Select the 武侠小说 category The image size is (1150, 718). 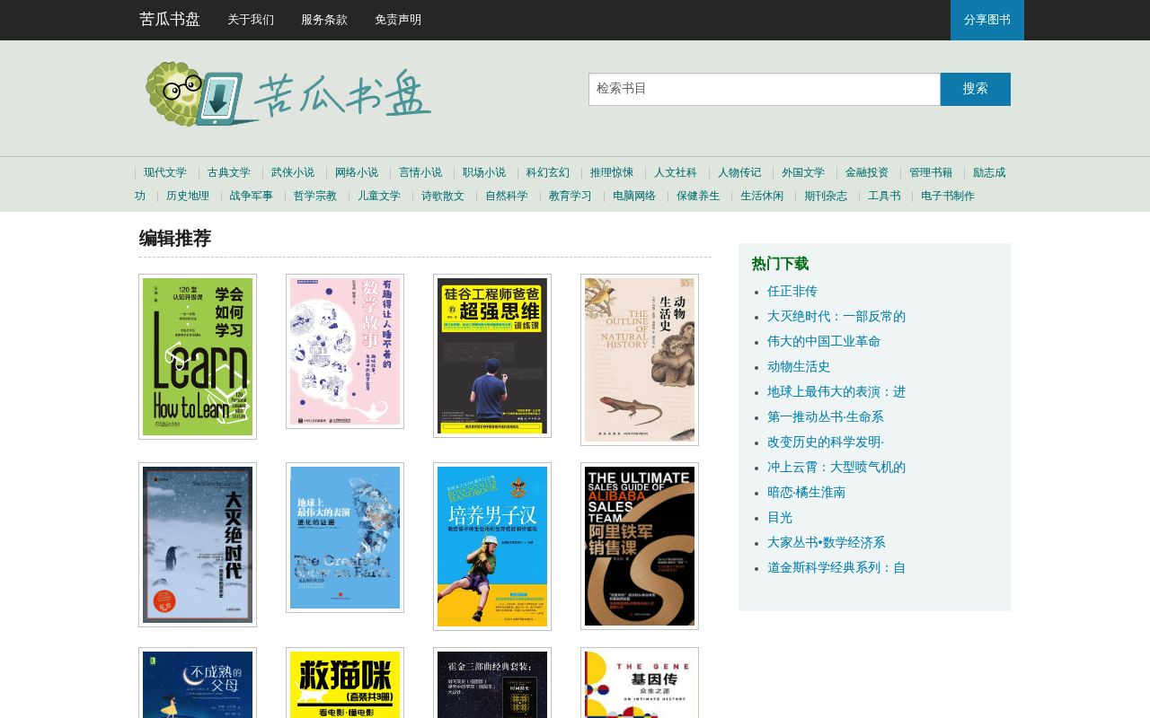pyautogui.click(x=293, y=172)
